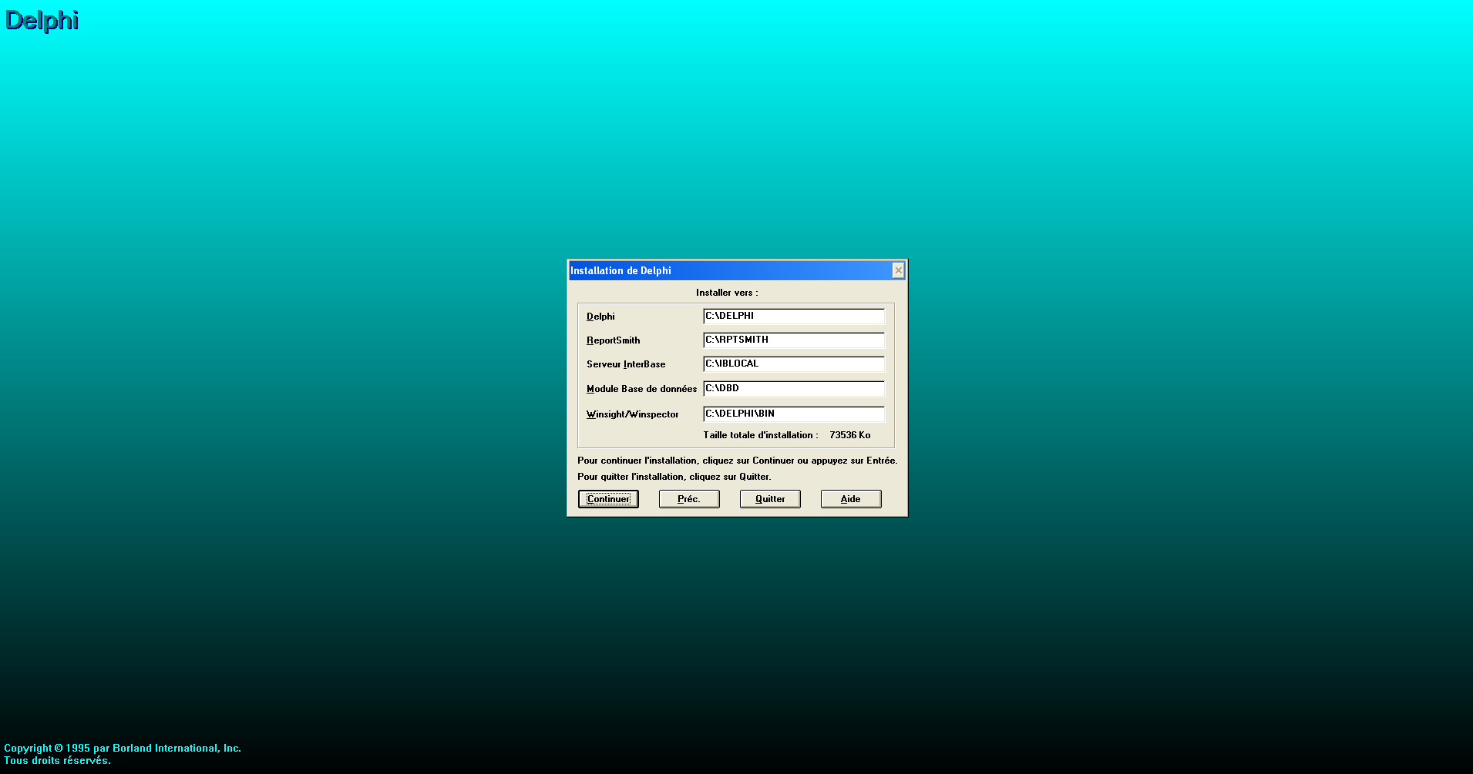This screenshot has height=774, width=1473.
Task: Click Quitter to exit installation
Action: [770, 499]
